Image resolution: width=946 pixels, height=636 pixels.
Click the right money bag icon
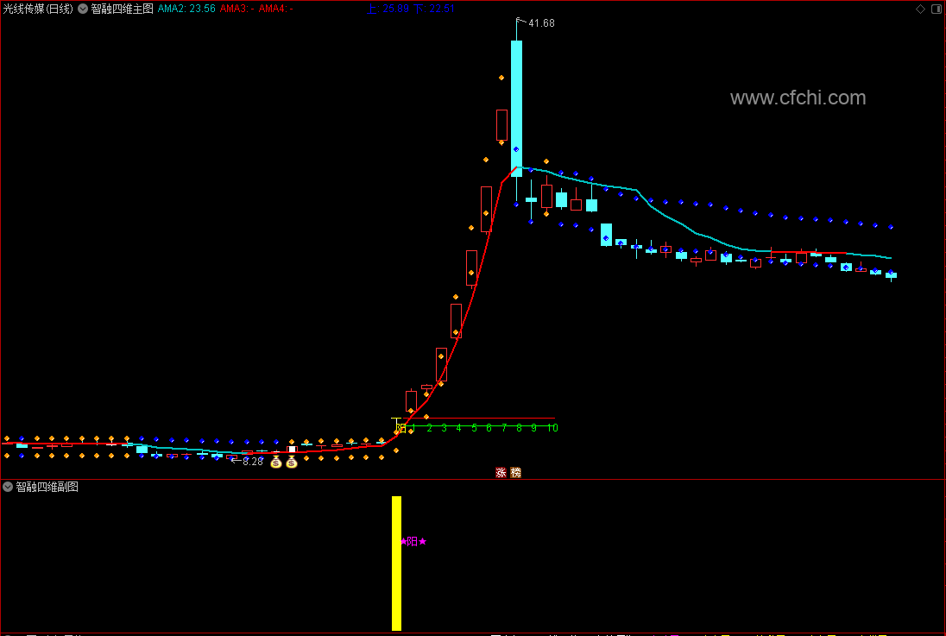pos(292,463)
